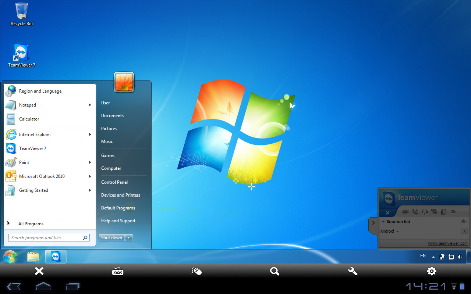Open the Android session dropdown arrow
Viewport: 471px width, 294px height.
[397, 232]
